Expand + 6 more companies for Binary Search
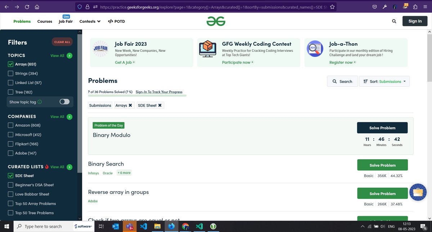Image resolution: width=432 pixels, height=232 pixels. [x=124, y=173]
